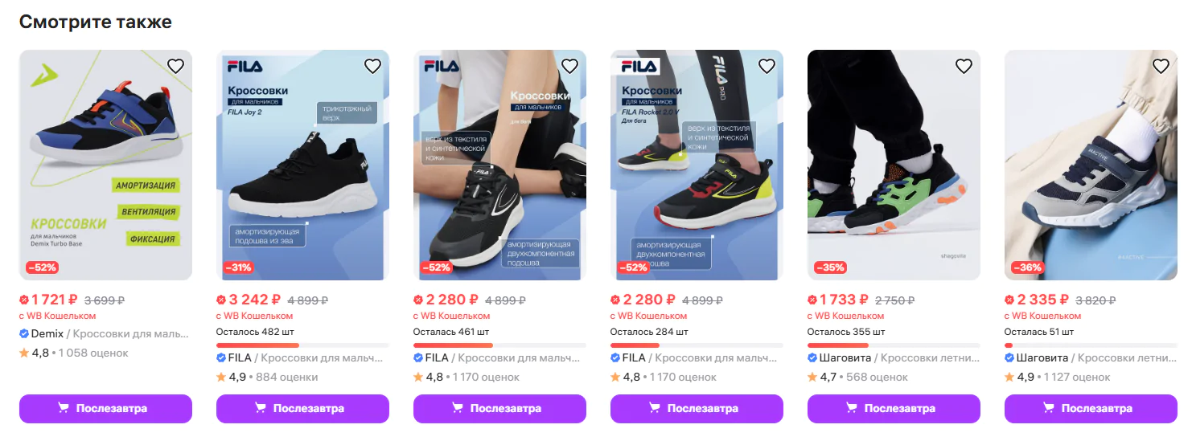Open FILA brand link priced 3 242 ₽
The height and width of the screenshot is (441, 1192).
[x=240, y=357]
